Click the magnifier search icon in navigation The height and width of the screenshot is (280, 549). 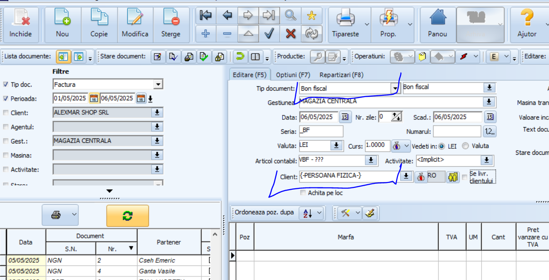[290, 15]
